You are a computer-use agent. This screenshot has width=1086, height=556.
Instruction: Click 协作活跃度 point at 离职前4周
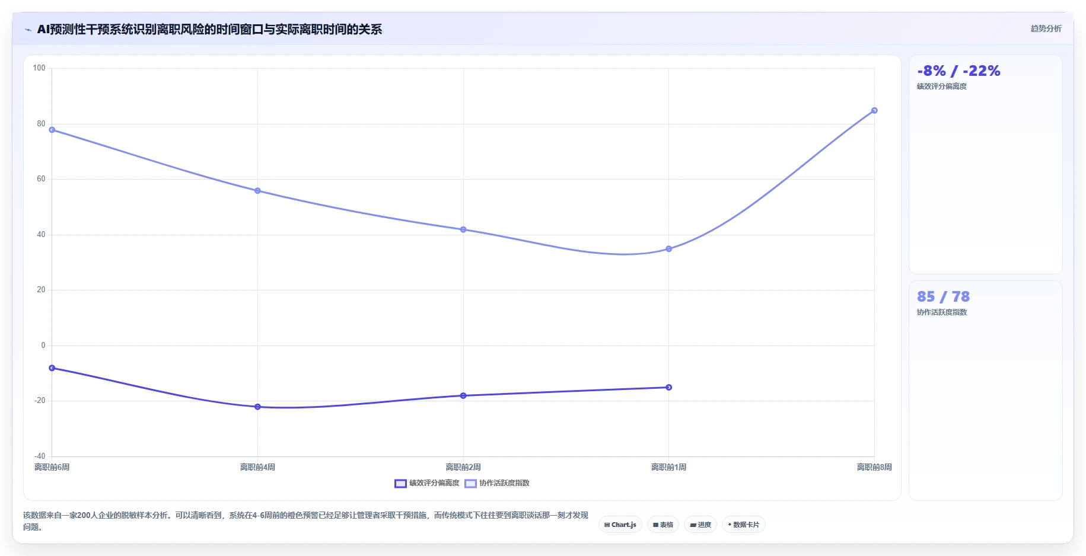(257, 191)
